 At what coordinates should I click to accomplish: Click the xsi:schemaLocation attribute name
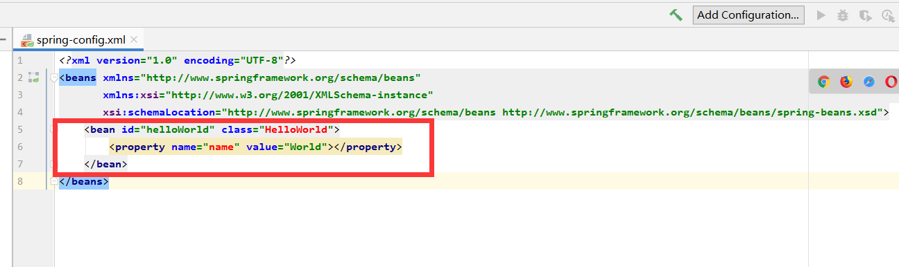(x=161, y=112)
